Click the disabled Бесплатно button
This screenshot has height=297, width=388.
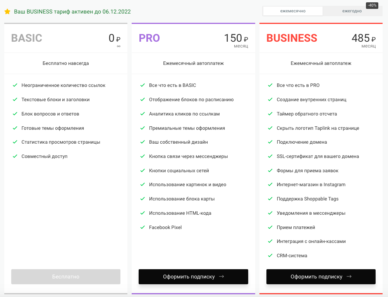tap(66, 277)
